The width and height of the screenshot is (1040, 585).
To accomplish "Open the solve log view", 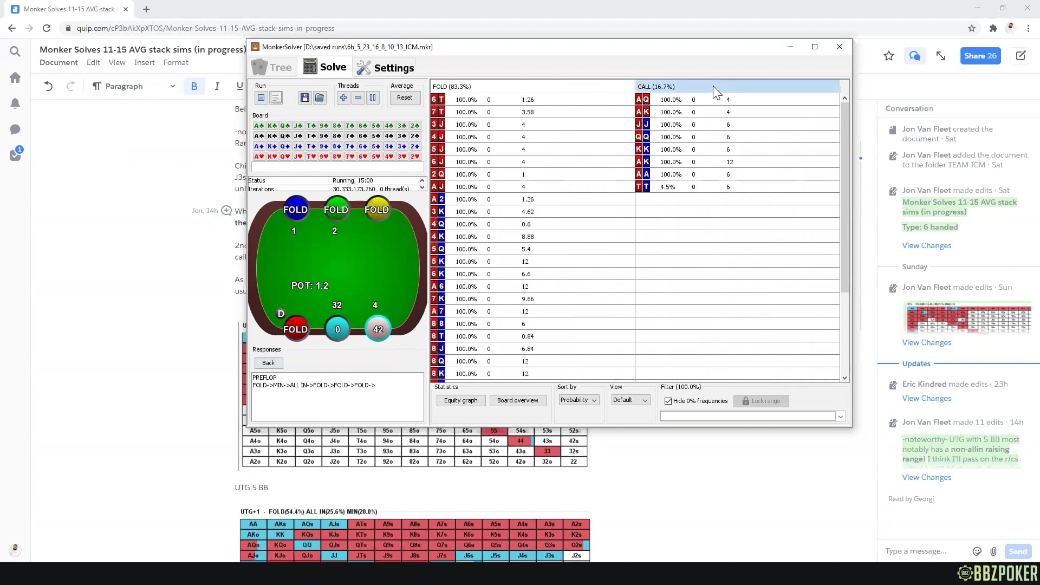I will click(276, 97).
